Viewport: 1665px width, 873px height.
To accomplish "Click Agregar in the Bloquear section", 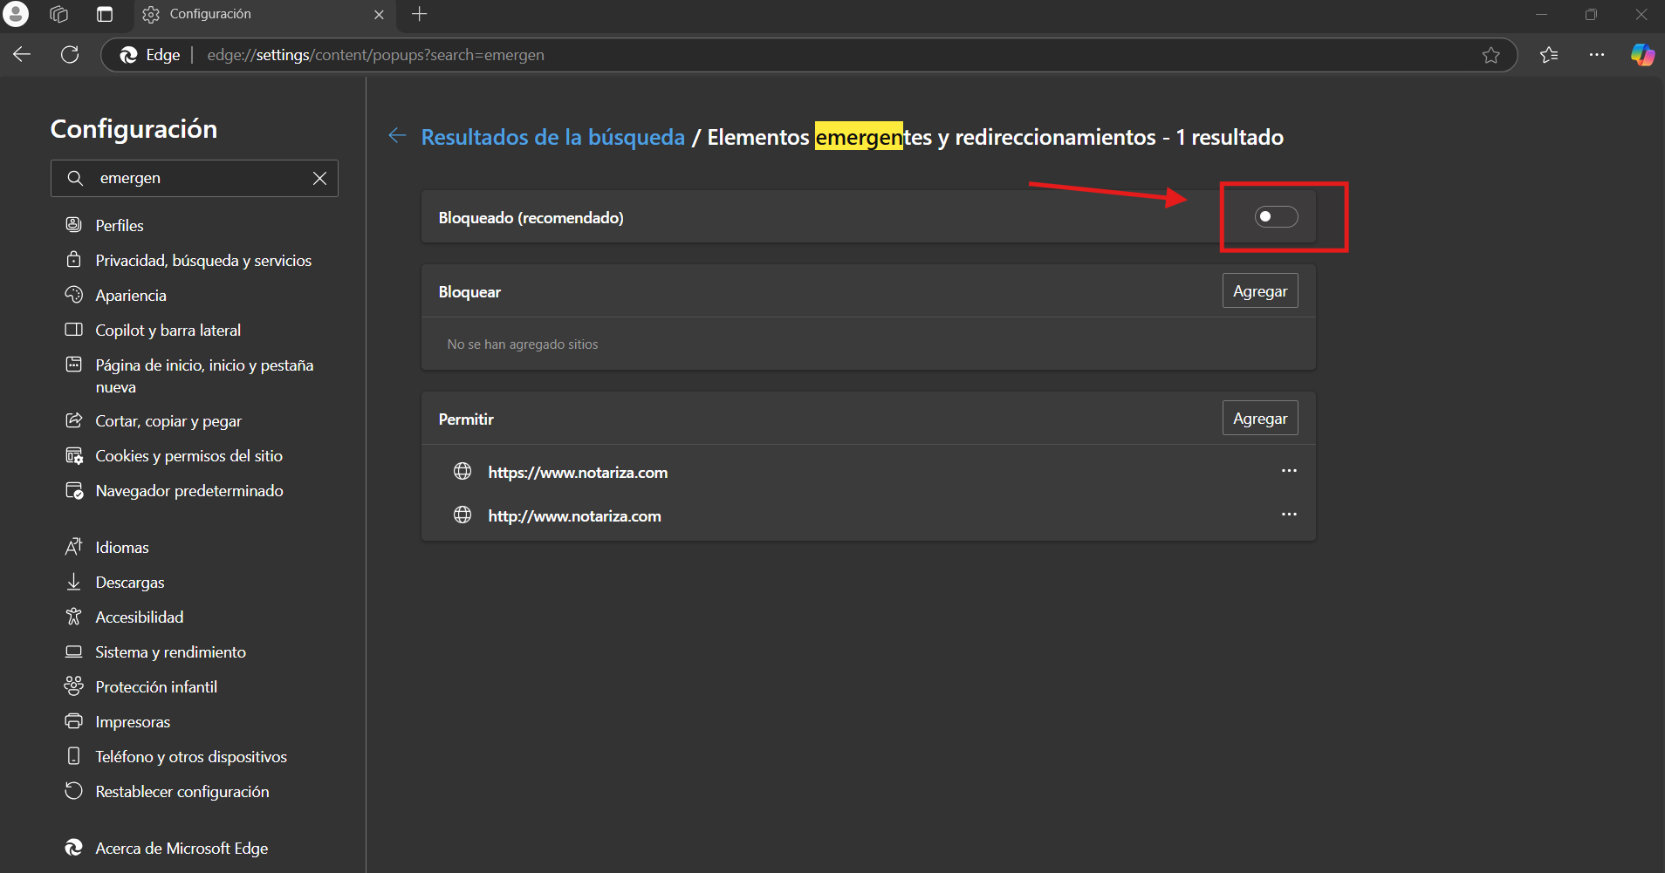I will (1260, 291).
